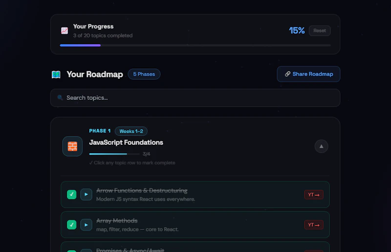Open YT link for Array Methods
This screenshot has width=391, height=252.
[314, 225]
